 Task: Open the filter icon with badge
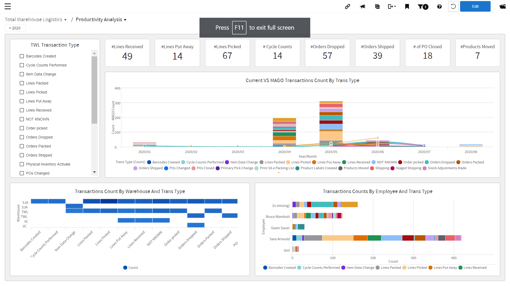pos(422,6)
